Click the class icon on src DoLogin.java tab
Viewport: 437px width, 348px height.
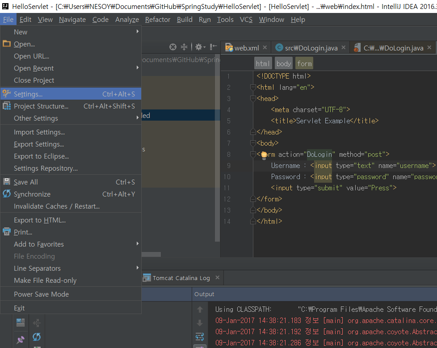pos(279,48)
